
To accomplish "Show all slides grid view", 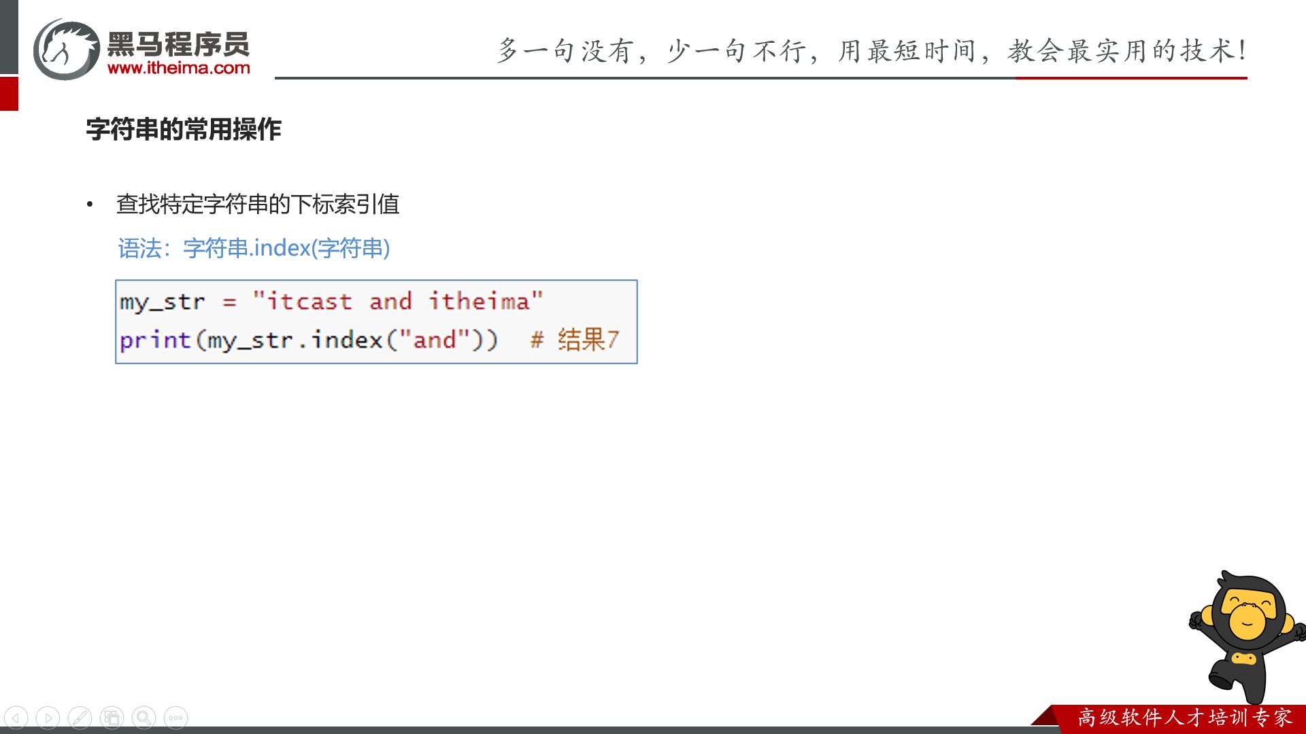I will (112, 718).
